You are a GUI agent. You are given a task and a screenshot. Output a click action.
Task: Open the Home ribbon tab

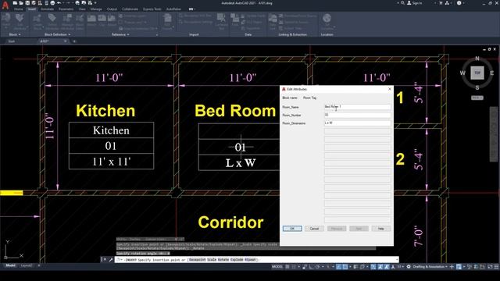click(19, 9)
